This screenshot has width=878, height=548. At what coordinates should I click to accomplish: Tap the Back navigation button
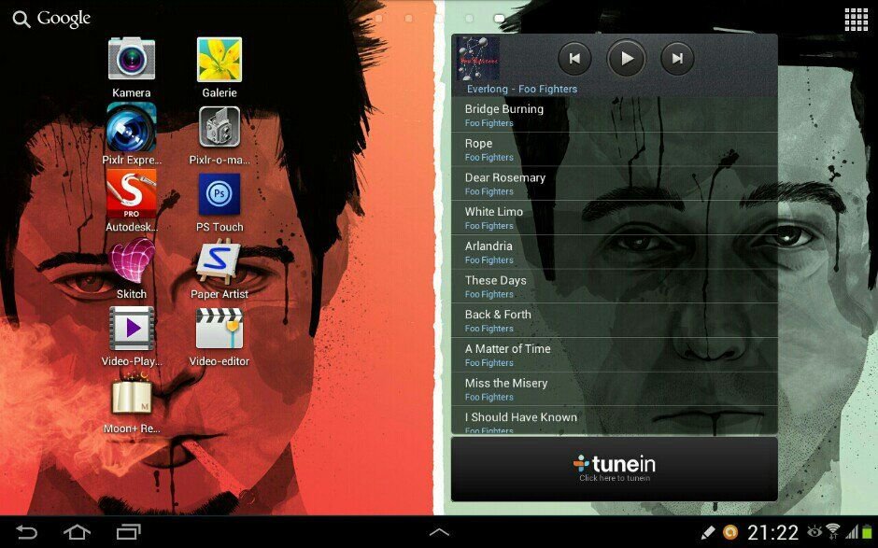[x=26, y=531]
